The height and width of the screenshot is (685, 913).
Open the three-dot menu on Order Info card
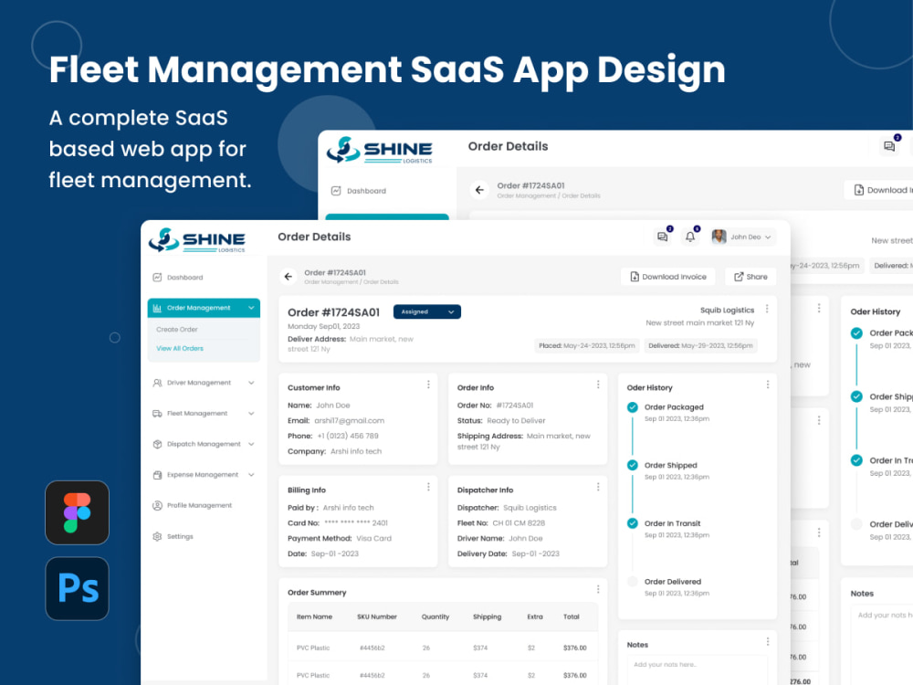(x=598, y=385)
